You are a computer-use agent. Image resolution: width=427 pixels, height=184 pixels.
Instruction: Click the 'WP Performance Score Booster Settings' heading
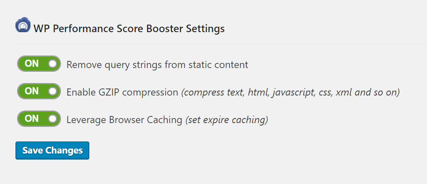[129, 29]
